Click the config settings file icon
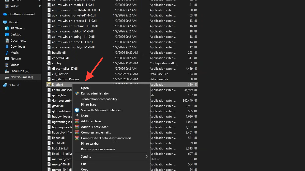The height and width of the screenshot is (171, 305). (50, 63)
